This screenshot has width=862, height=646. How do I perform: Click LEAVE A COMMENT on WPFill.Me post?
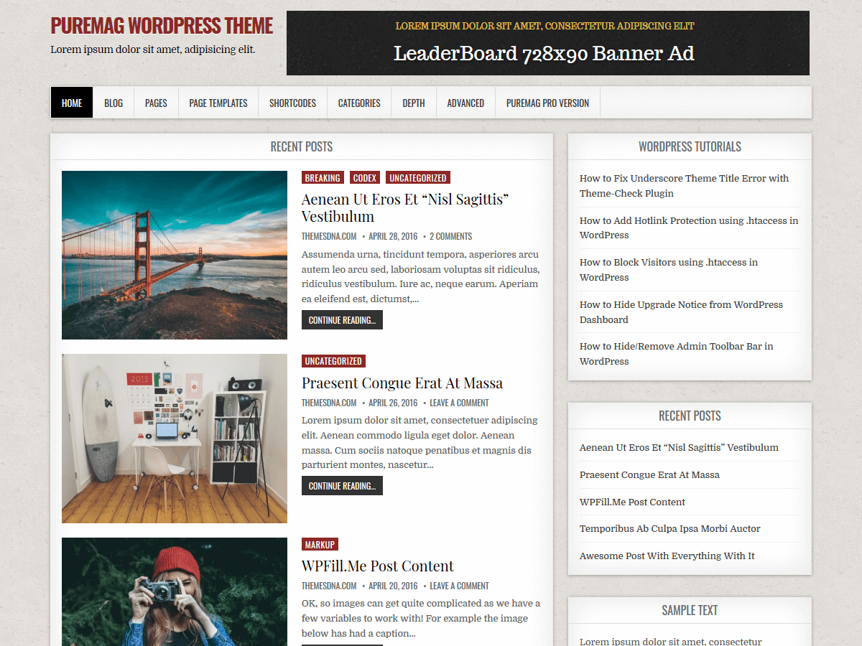tap(459, 586)
